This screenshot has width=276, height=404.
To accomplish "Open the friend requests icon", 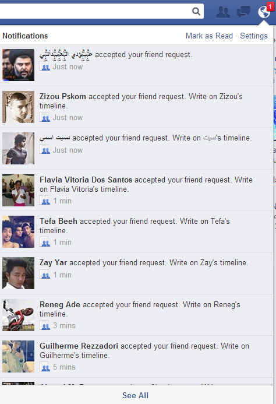I will tap(223, 12).
